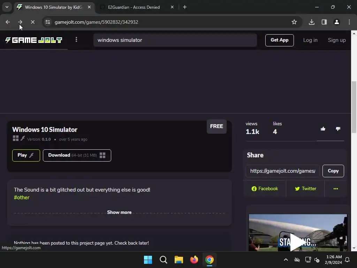This screenshot has width=357, height=268.
Task: Open more share options ellipsis
Action: (336, 189)
